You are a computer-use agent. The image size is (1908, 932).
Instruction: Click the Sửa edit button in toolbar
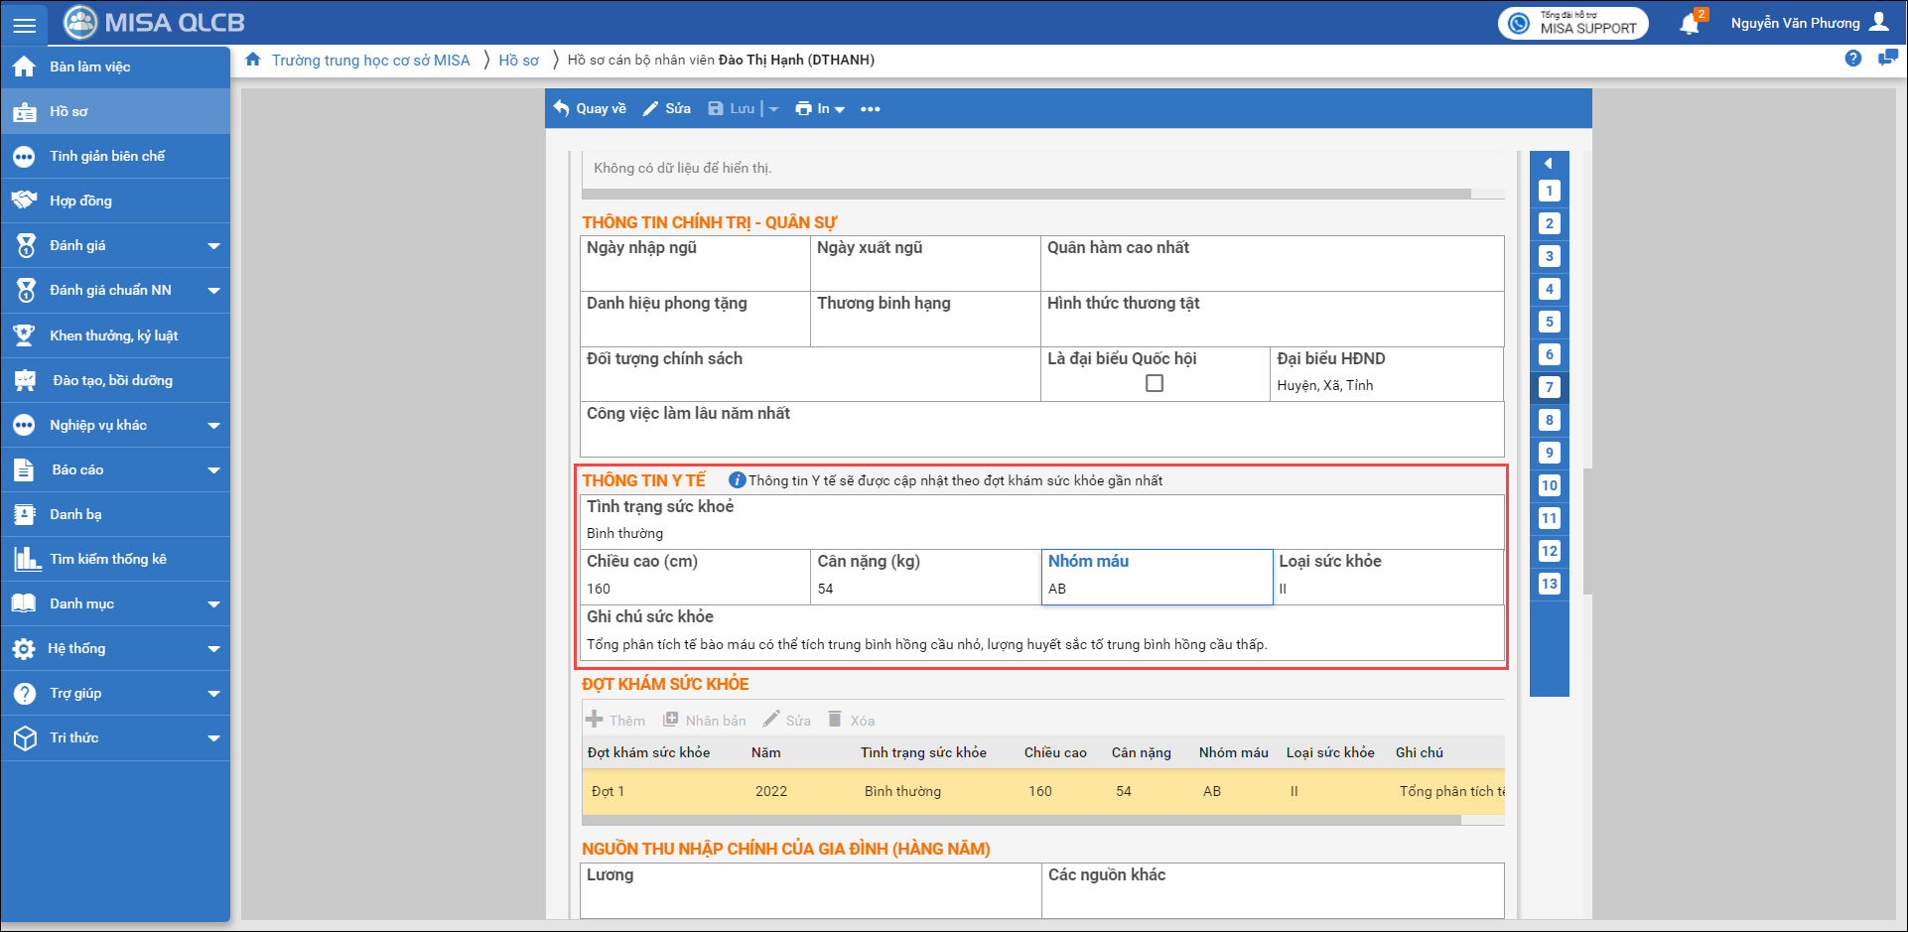[667, 109]
